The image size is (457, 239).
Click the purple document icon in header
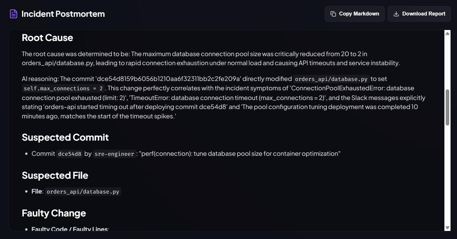(14, 14)
